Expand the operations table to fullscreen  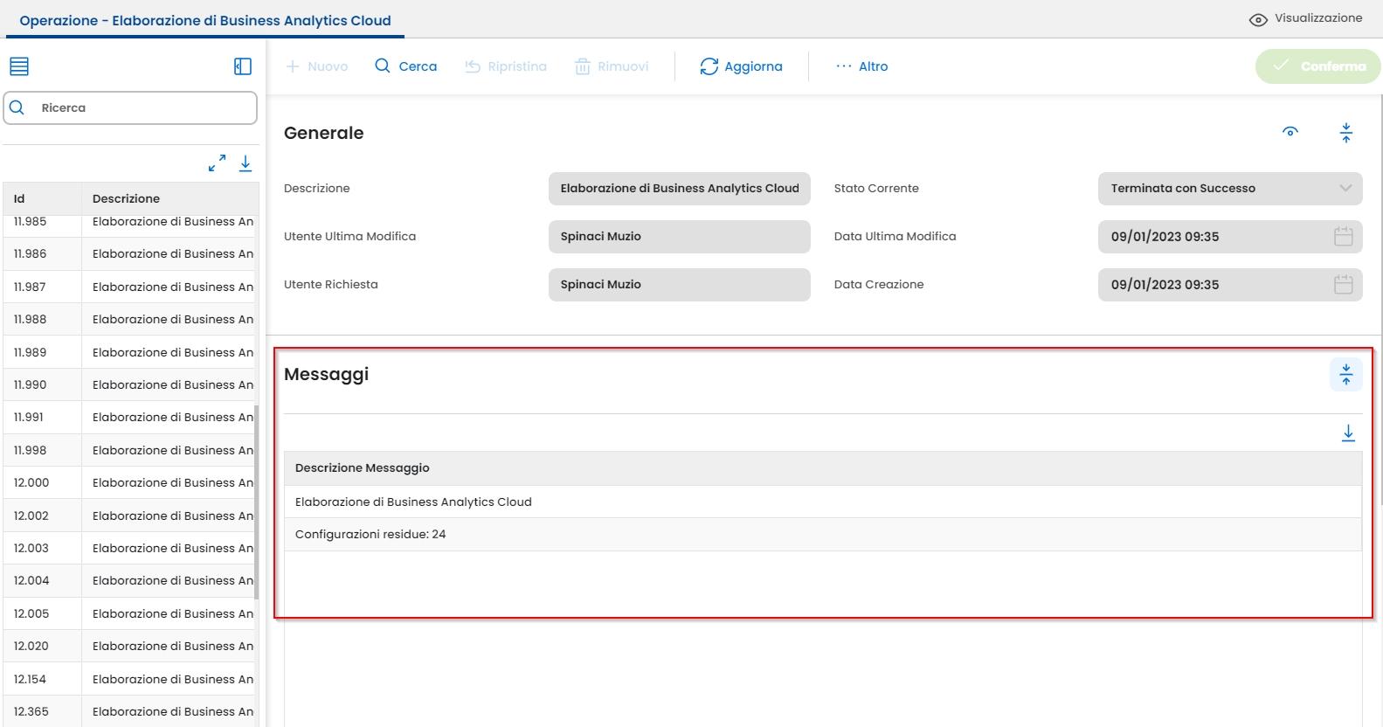tap(217, 163)
